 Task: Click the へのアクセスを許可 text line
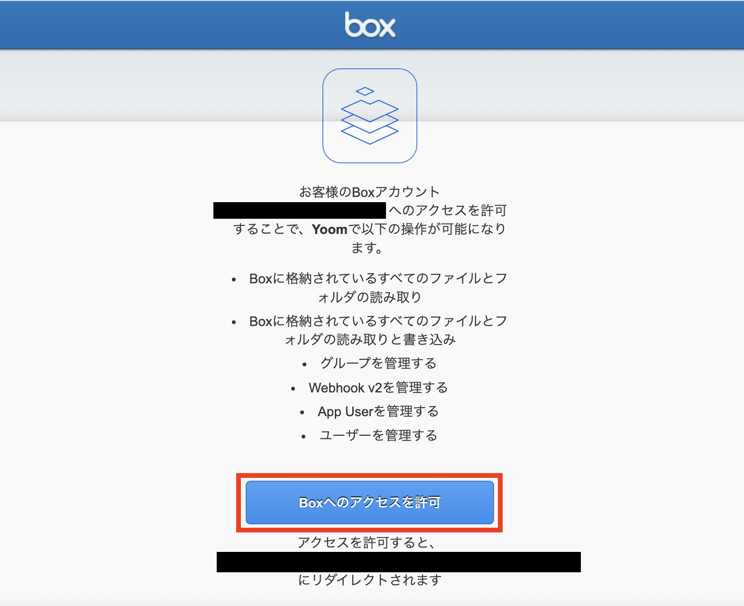(x=448, y=210)
